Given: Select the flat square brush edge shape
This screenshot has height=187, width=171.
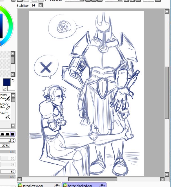Looking at the screenshot, I should [13, 134].
